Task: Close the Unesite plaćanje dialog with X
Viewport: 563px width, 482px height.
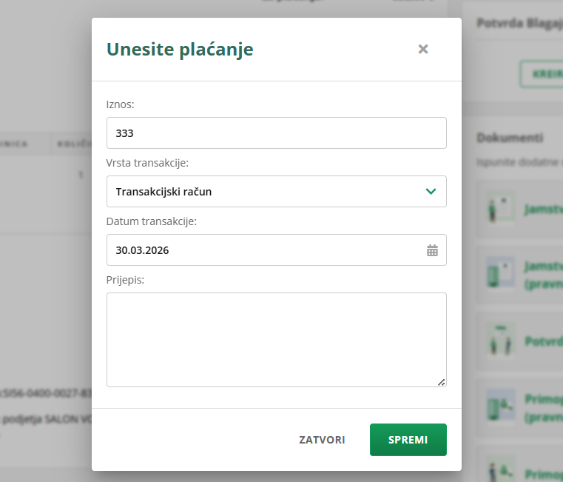Action: click(423, 49)
